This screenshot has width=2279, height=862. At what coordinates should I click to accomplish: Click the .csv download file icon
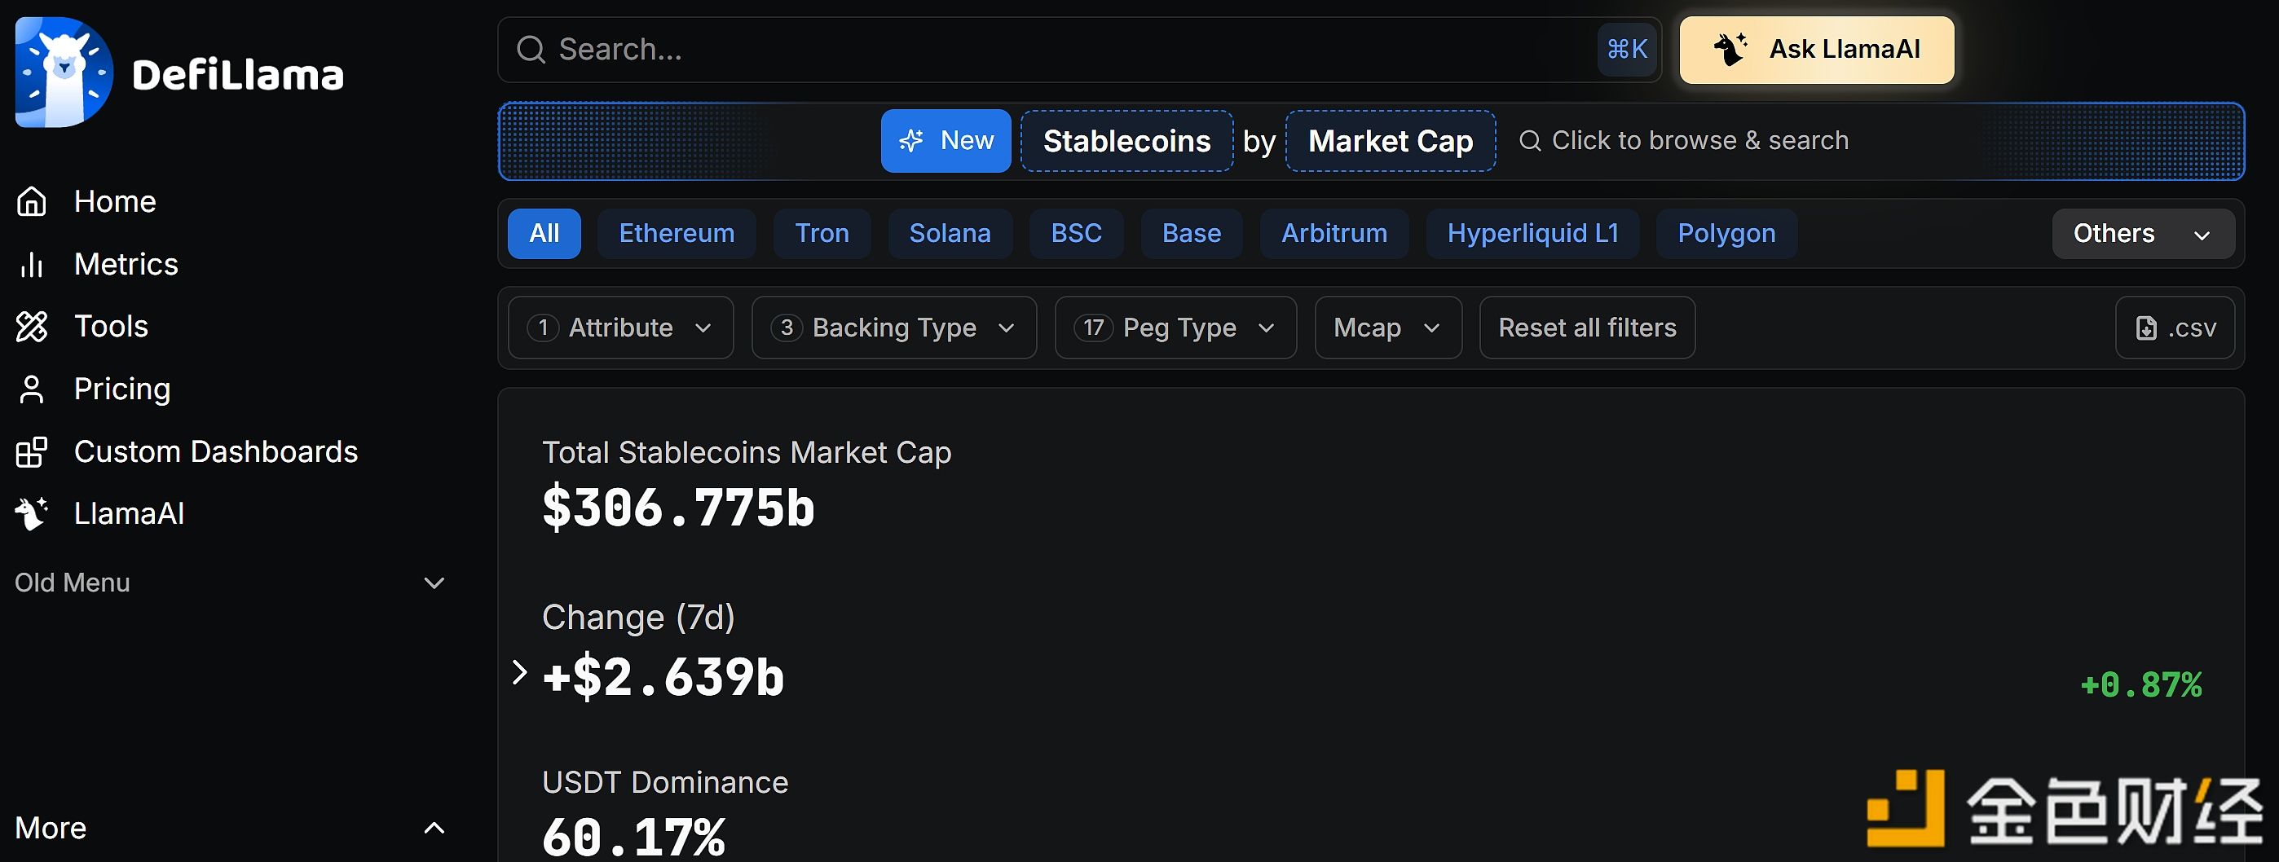pyautogui.click(x=2145, y=328)
